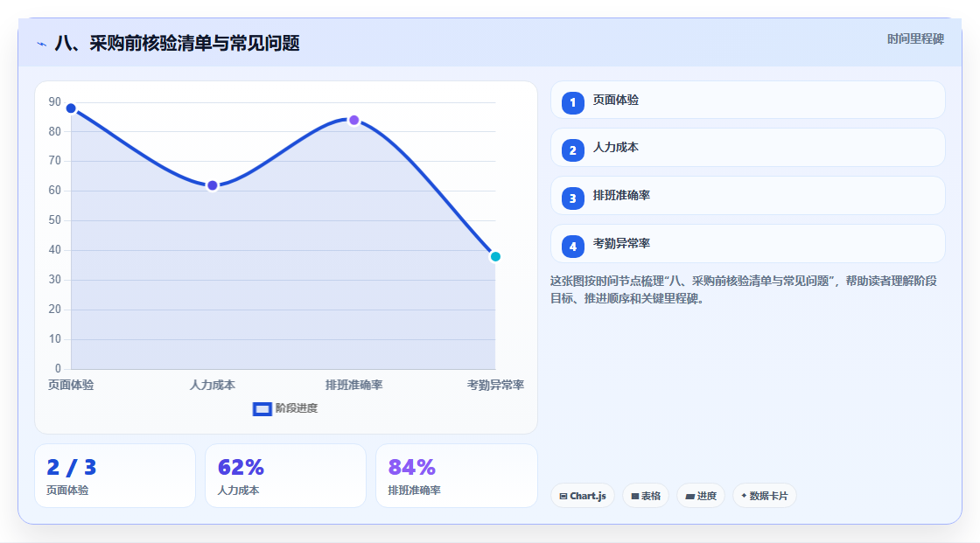
Task: Click the x-axis label 考勤异常率
Action: [x=495, y=385]
